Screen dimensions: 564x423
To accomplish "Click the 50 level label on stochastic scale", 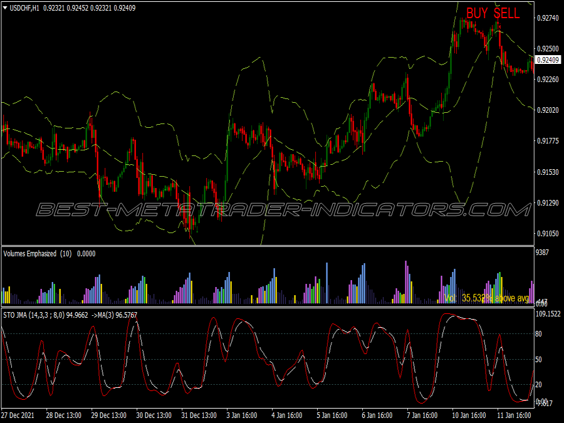I will click(x=538, y=359).
